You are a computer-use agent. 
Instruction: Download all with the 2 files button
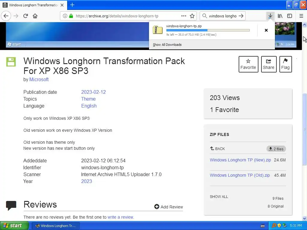pyautogui.click(x=276, y=149)
